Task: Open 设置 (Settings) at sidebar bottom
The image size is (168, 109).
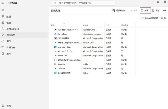Action: 24,106
